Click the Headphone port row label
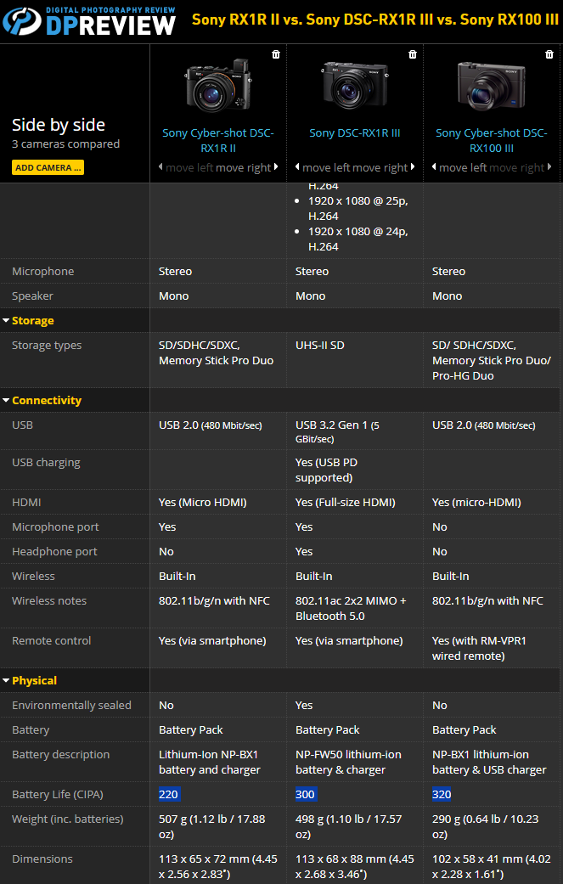Image resolution: width=563 pixels, height=884 pixels. (x=54, y=551)
